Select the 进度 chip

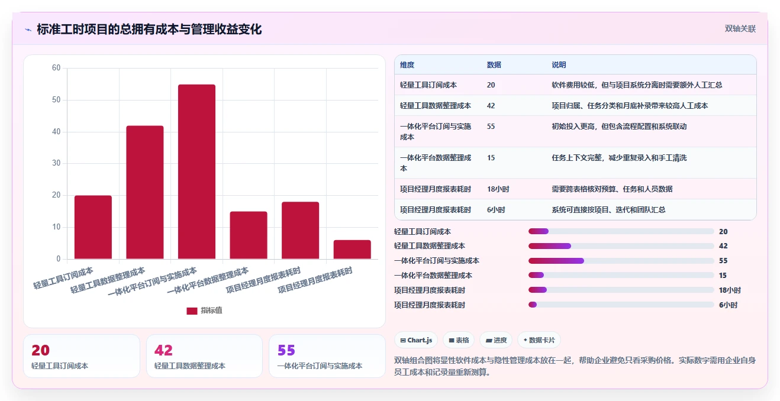496,340
